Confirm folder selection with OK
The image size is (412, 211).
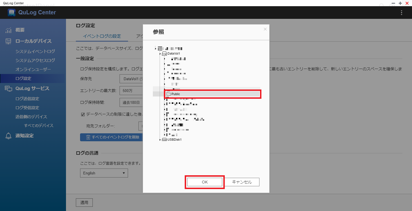coord(205,182)
